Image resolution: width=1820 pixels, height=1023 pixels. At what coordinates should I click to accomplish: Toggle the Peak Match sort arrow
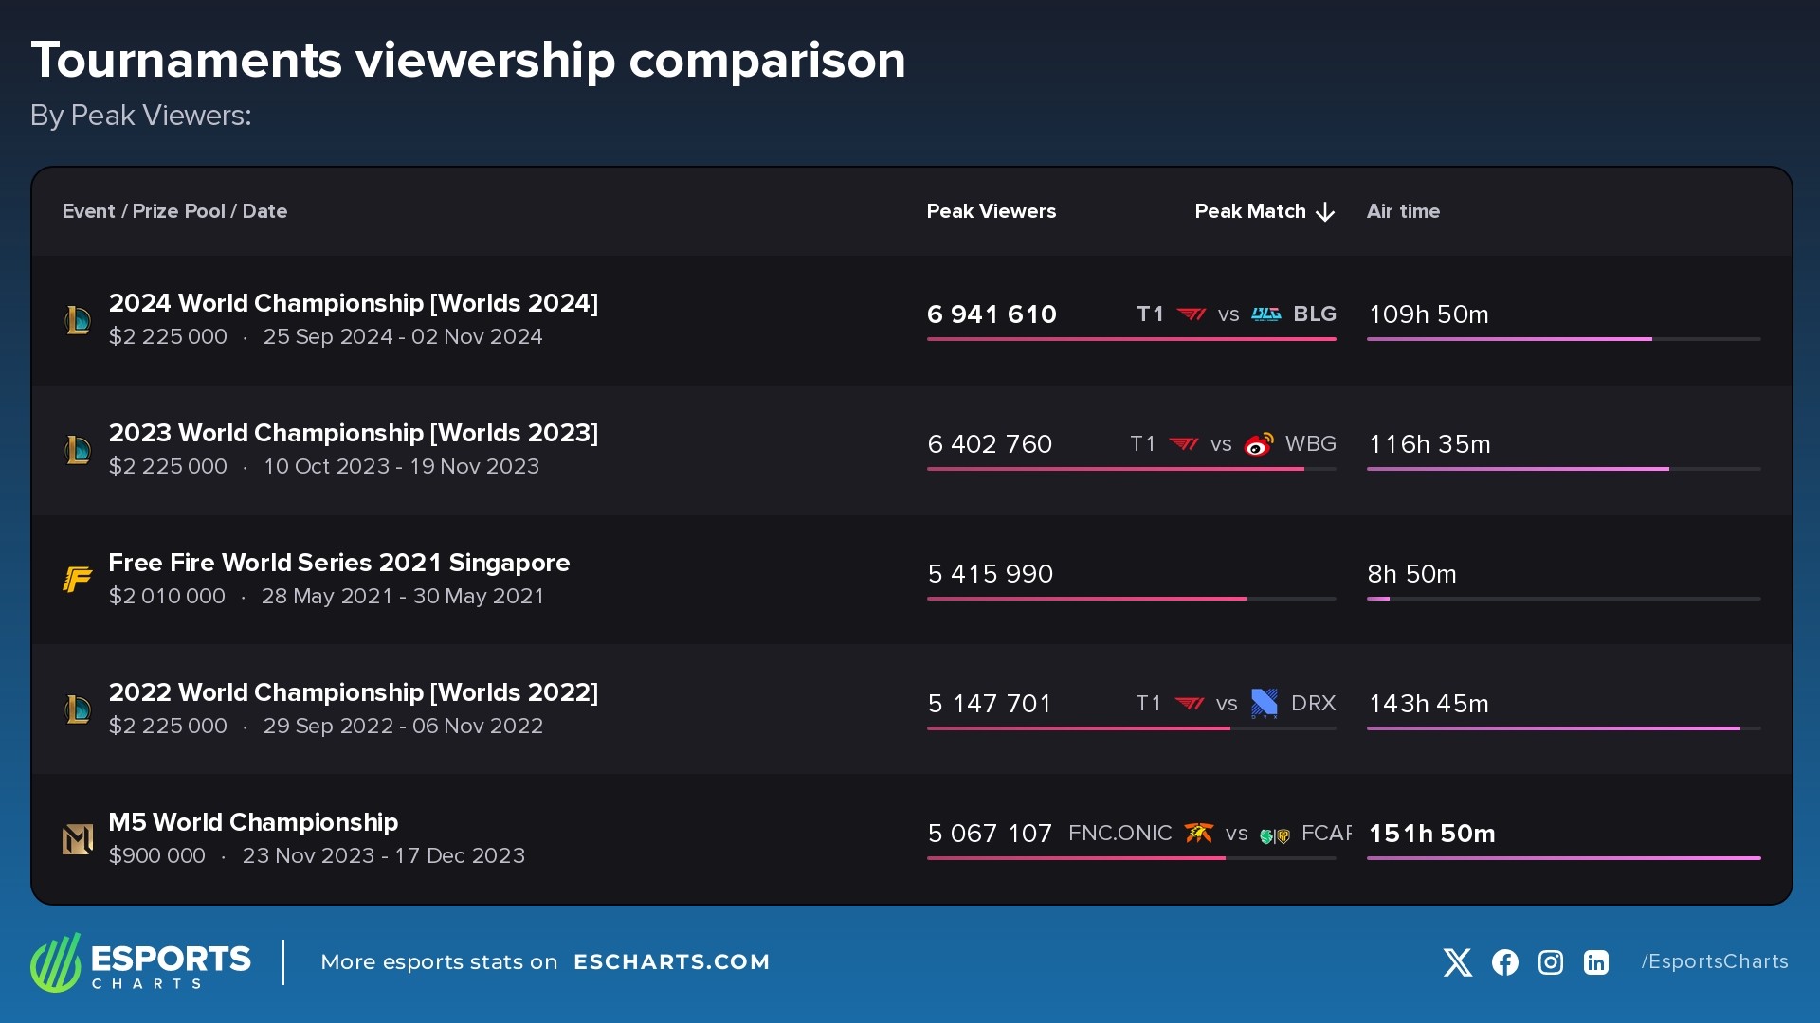pos(1324,211)
